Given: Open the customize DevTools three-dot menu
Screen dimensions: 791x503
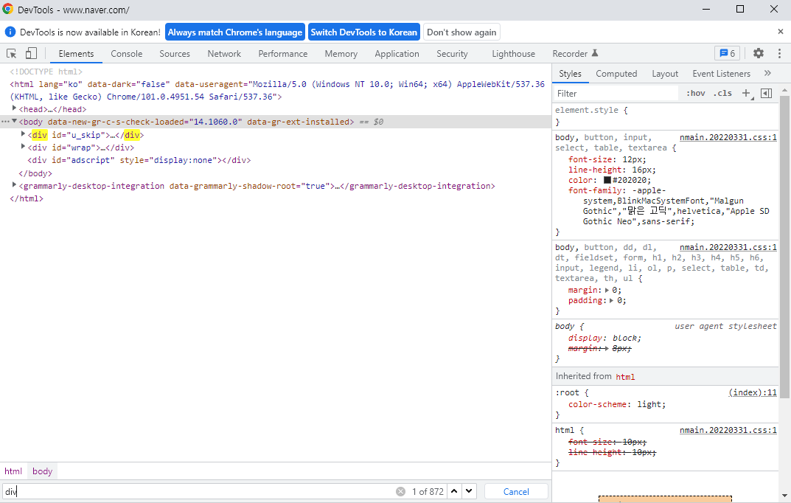Looking at the screenshot, I should (779, 54).
